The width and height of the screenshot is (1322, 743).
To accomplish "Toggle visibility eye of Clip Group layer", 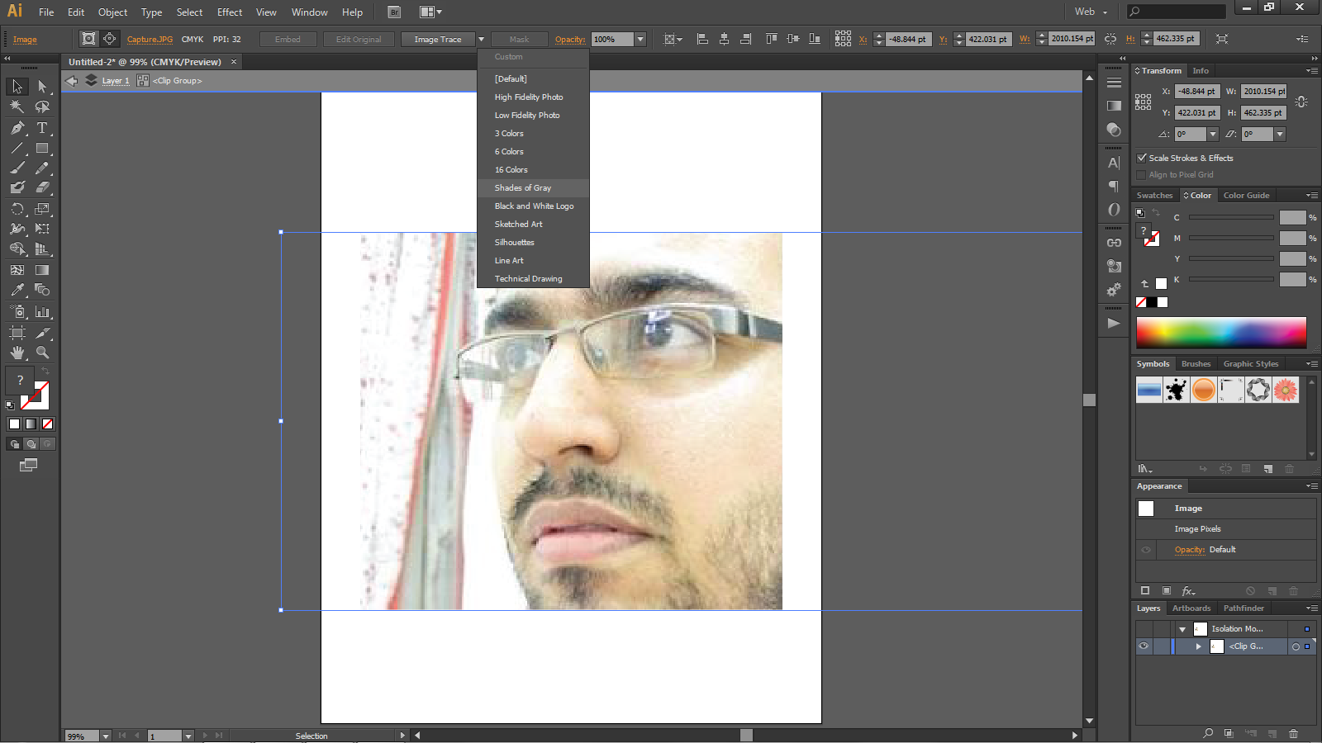I will pos(1144,646).
